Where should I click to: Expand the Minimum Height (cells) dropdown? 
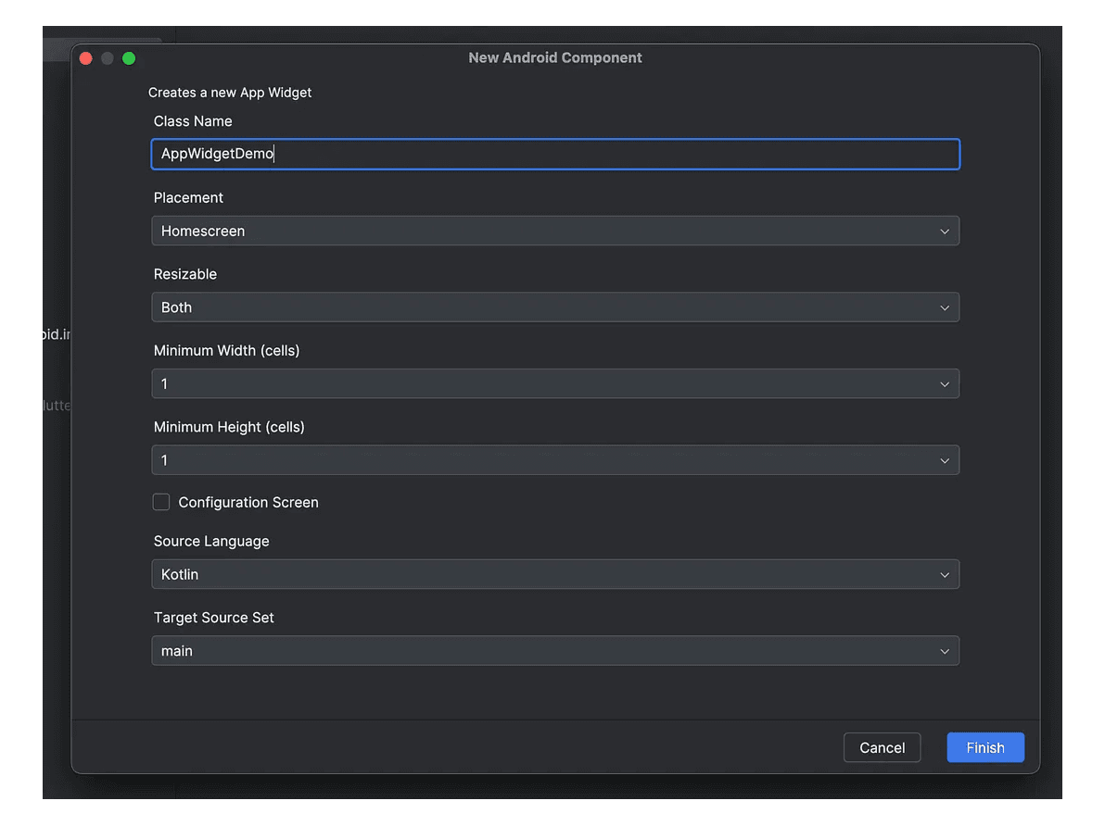point(554,460)
